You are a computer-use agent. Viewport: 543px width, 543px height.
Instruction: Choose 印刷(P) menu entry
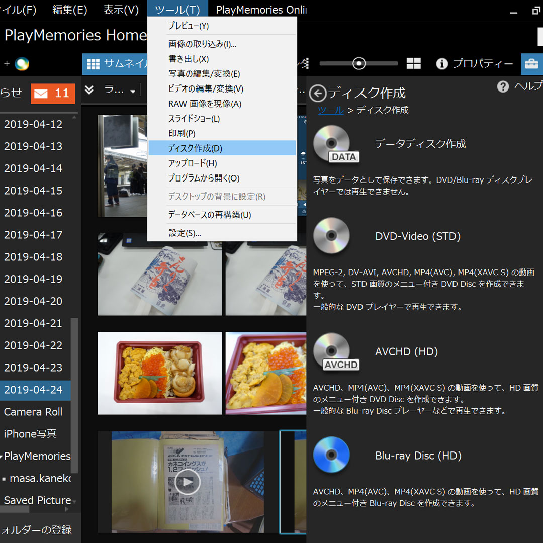point(222,133)
